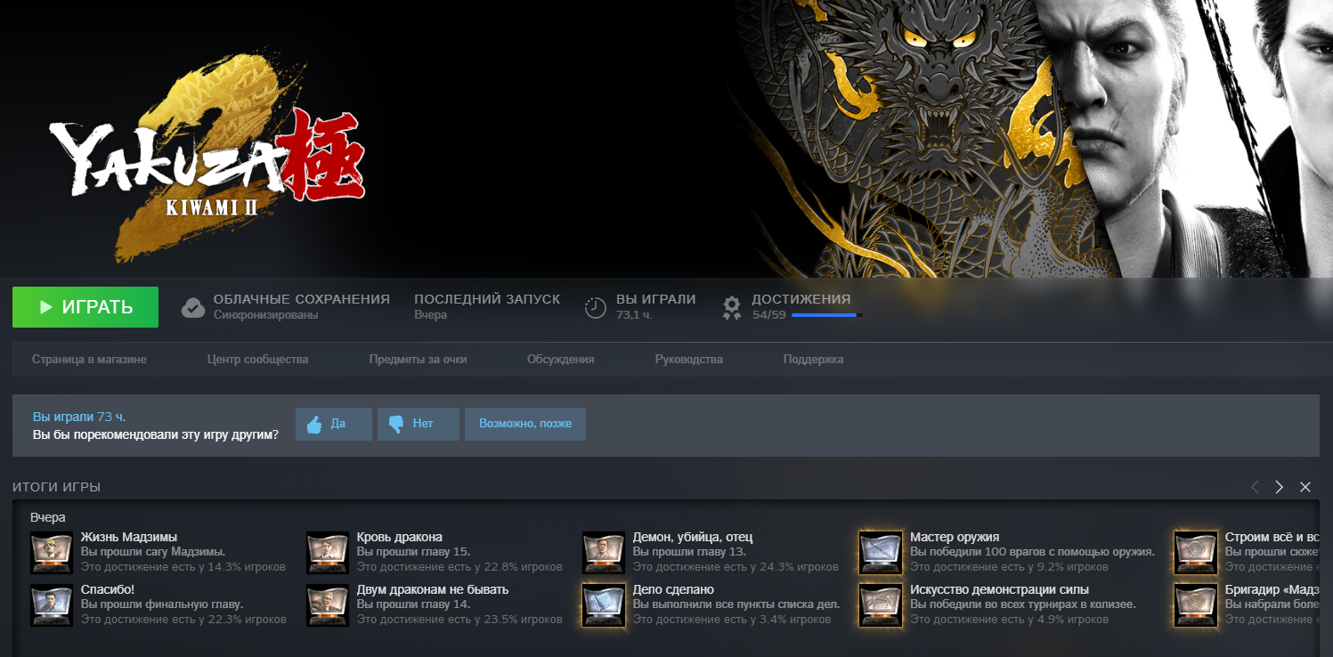Click the 54/59 achievements count
Image resolution: width=1333 pixels, height=657 pixels.
point(768,315)
